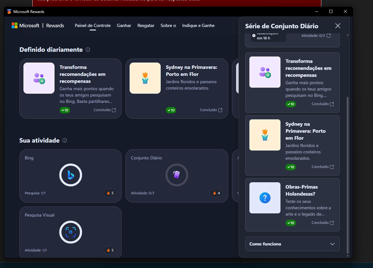Open people thumbnail on main Transforma recomendações card
Screen dimensions: 373x268
39,78
